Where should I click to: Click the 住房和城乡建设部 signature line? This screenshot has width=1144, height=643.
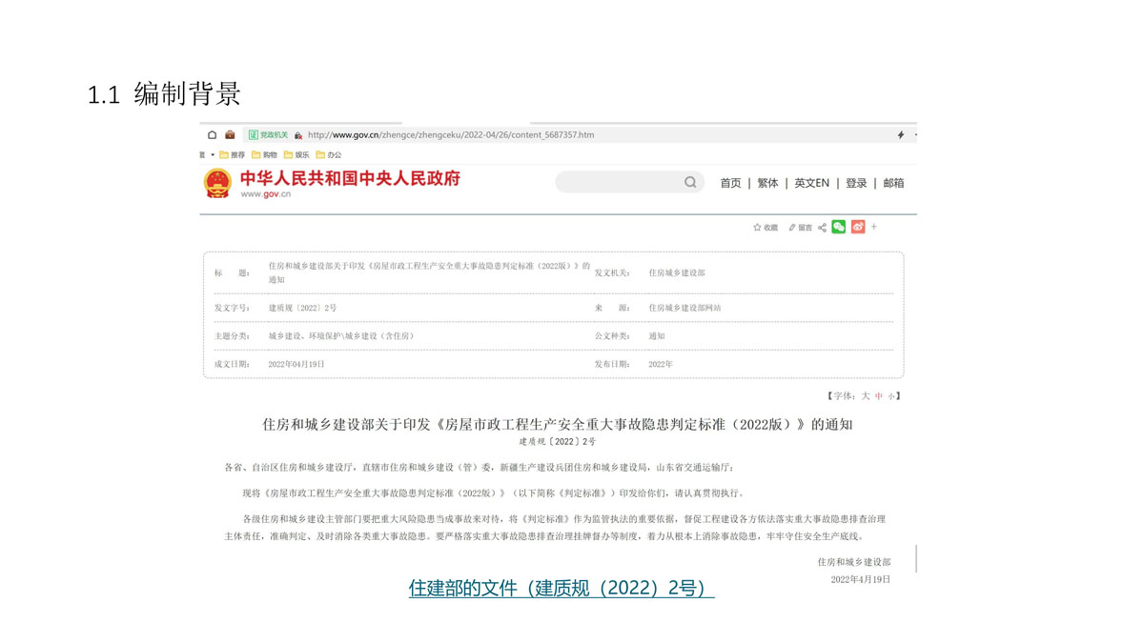[x=854, y=562]
